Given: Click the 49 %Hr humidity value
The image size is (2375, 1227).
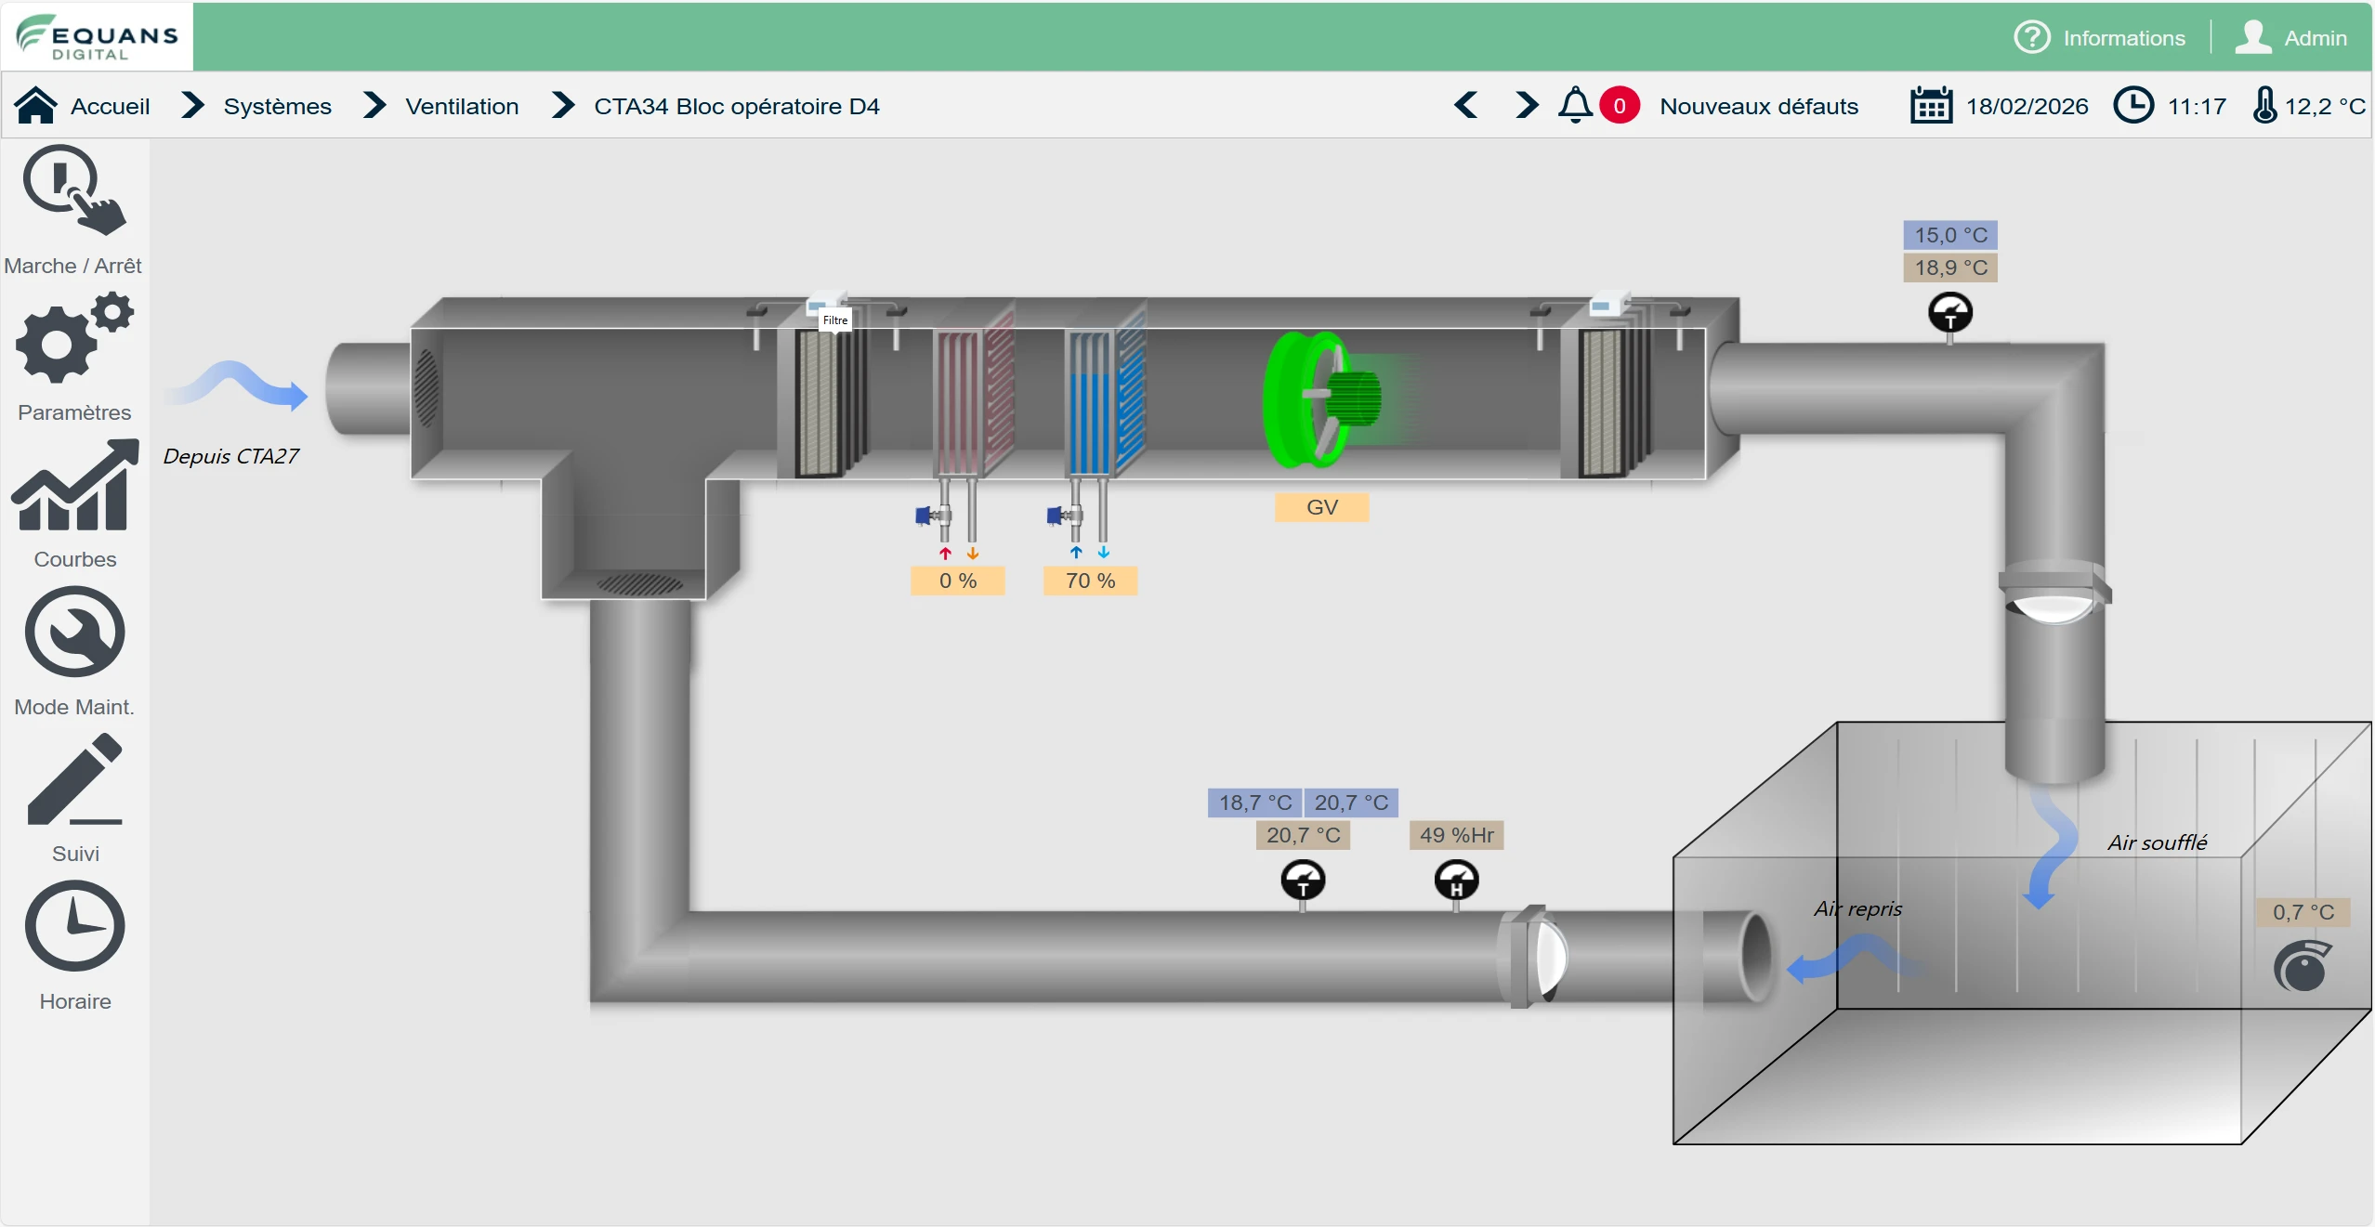Looking at the screenshot, I should (x=1456, y=835).
